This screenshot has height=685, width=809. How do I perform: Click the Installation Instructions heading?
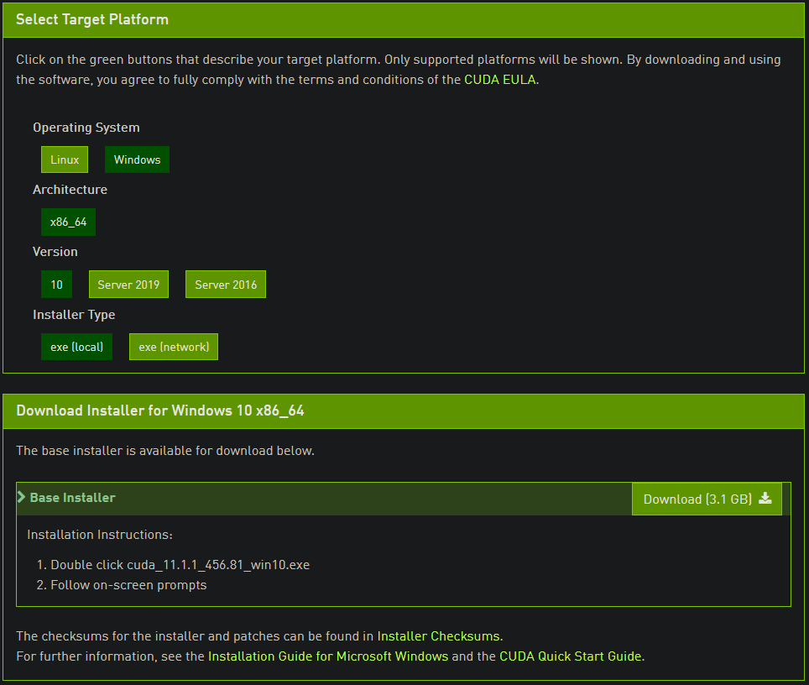coord(100,535)
